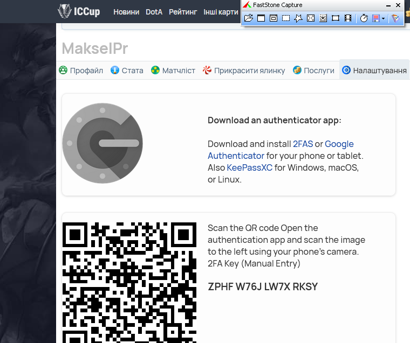Click the Google Authenticator logo image
Screen dimensions: 410x343
click(102, 143)
